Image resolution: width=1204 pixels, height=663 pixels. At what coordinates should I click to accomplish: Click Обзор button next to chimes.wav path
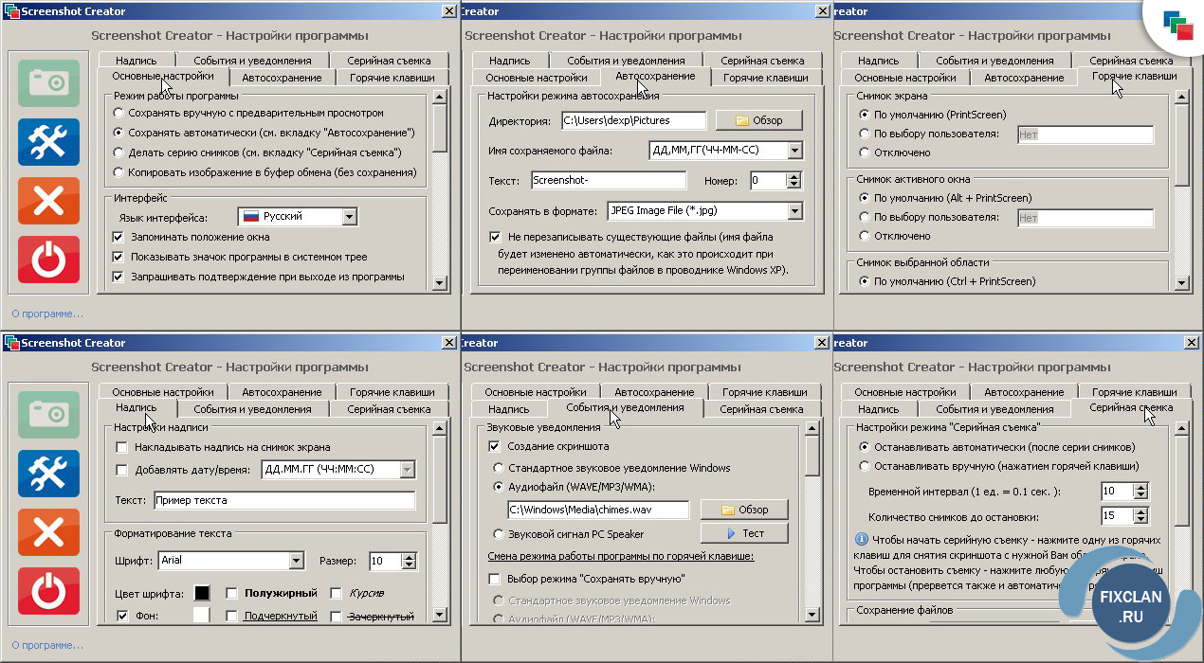(x=745, y=510)
